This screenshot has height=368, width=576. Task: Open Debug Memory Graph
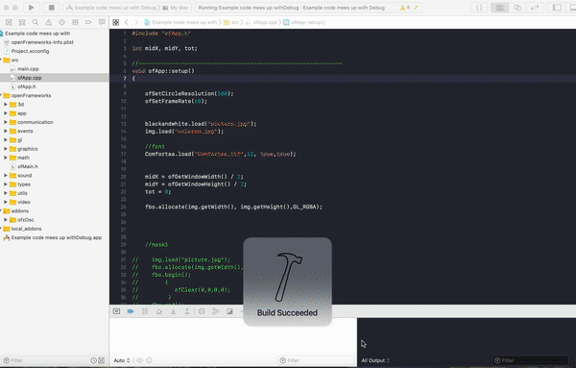point(216,311)
